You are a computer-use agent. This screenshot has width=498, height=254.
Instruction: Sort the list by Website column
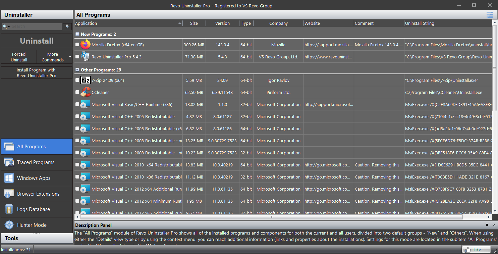pyautogui.click(x=329, y=23)
